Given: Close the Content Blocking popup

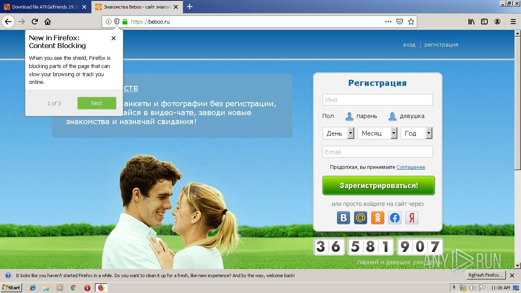Looking at the screenshot, I should coord(114,38).
